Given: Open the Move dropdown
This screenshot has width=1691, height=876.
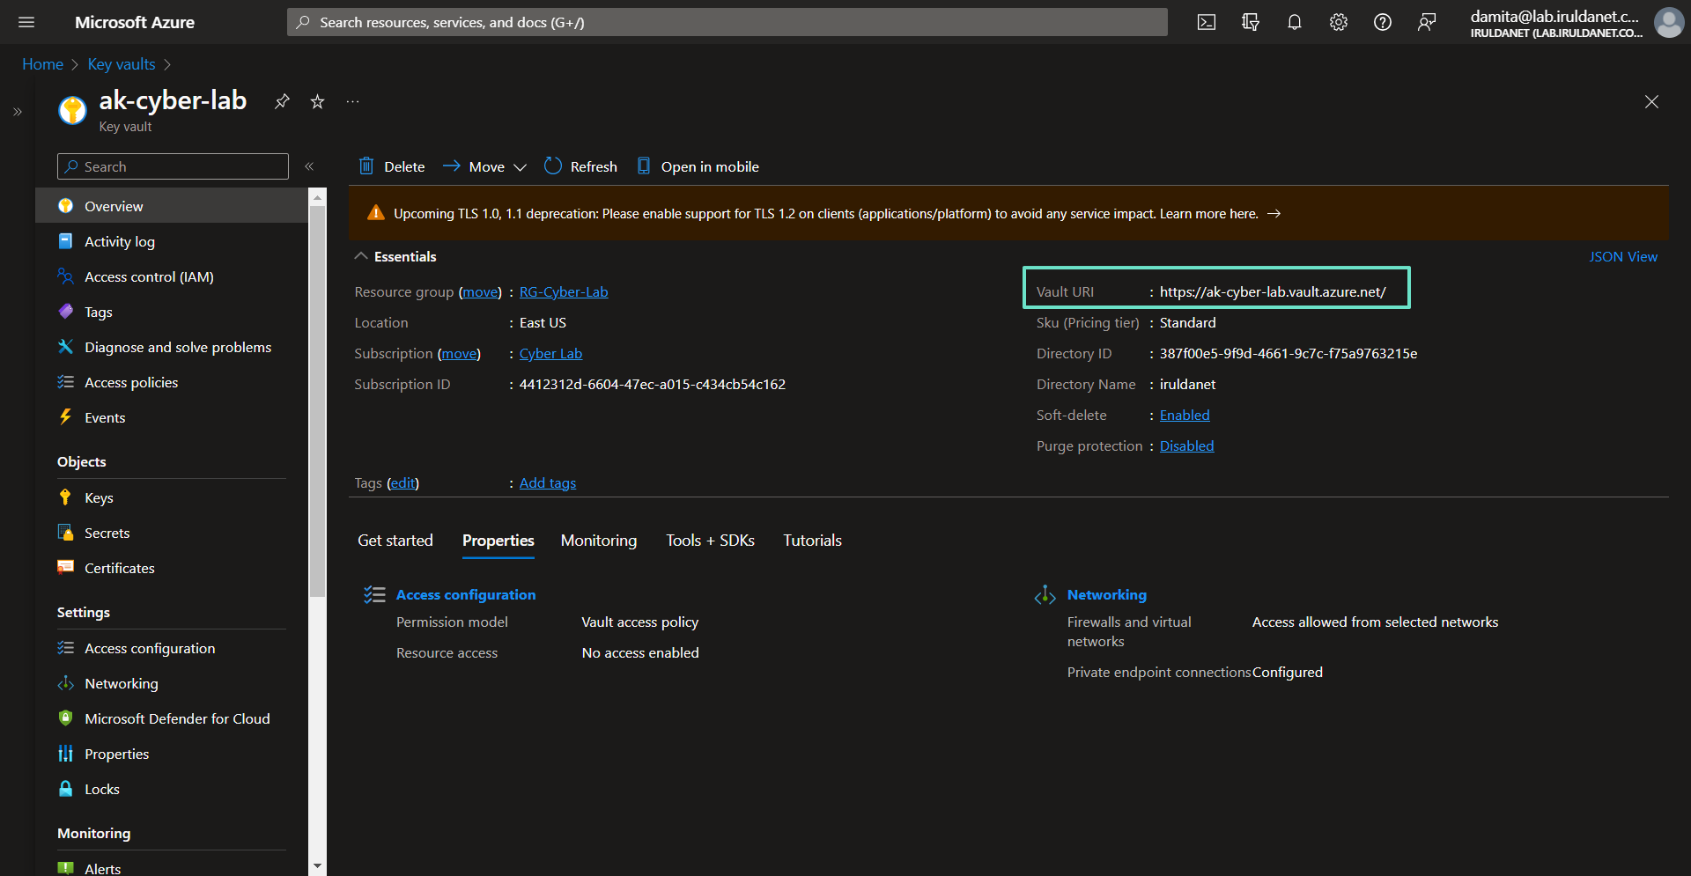Looking at the screenshot, I should tap(484, 166).
